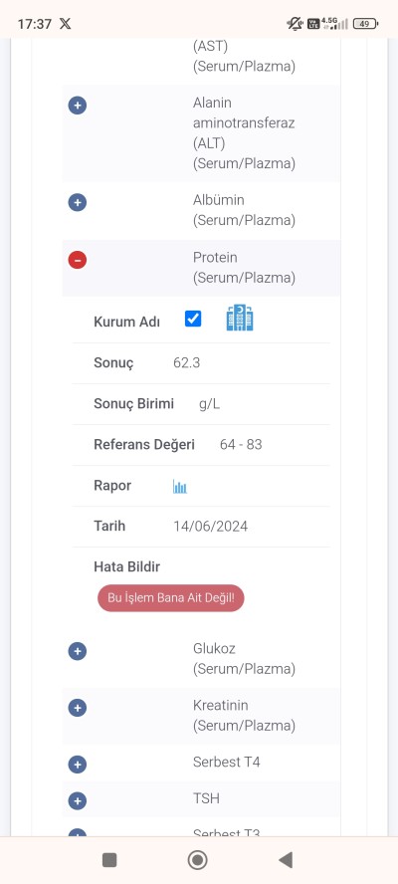Tap the battery indicator icon
Image resolution: width=398 pixels, height=884 pixels.
[366, 24]
